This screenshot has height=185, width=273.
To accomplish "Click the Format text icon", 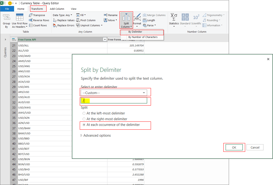I will pyautogui.click(x=137, y=17).
